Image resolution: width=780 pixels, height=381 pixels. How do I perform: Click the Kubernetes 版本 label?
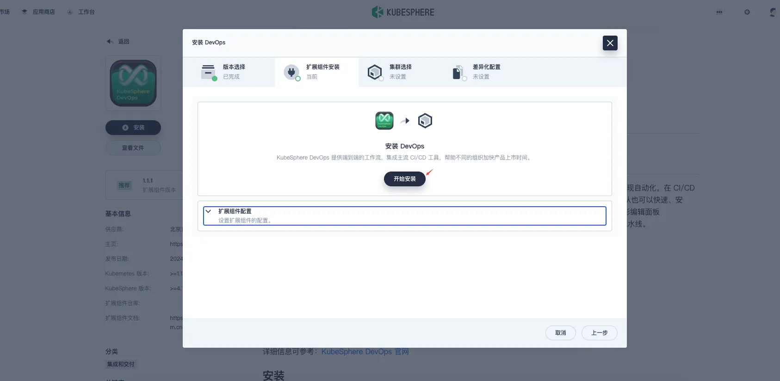tap(127, 274)
